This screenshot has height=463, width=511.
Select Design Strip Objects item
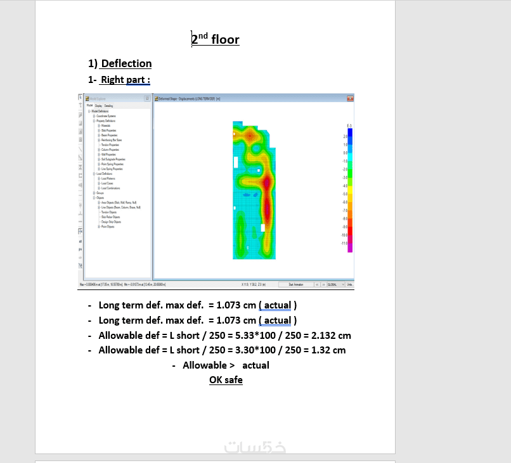111,222
